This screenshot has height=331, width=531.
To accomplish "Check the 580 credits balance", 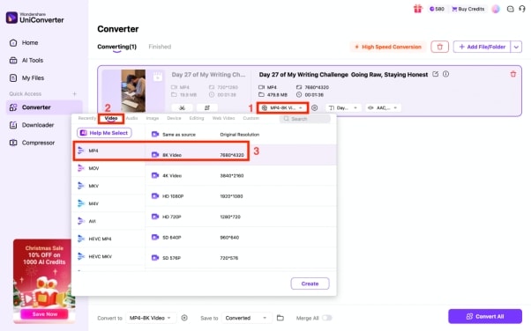I will [437, 9].
